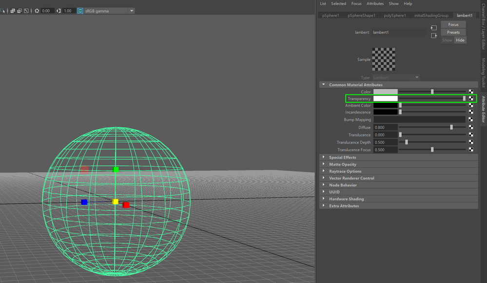Viewport: 487px width, 283px height.
Task: Toggle the view transform ON button
Action: (80, 11)
